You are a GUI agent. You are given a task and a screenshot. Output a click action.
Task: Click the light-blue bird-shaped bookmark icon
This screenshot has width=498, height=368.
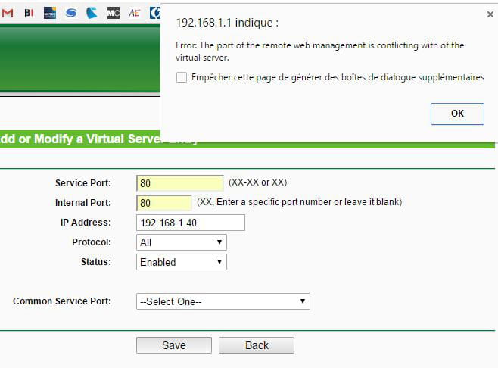pos(92,13)
